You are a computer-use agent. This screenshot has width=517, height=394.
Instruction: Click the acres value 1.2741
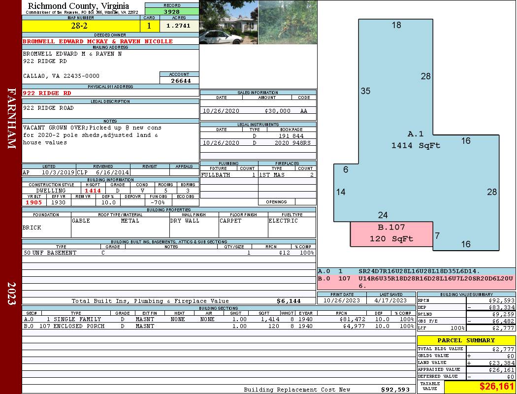178,26
